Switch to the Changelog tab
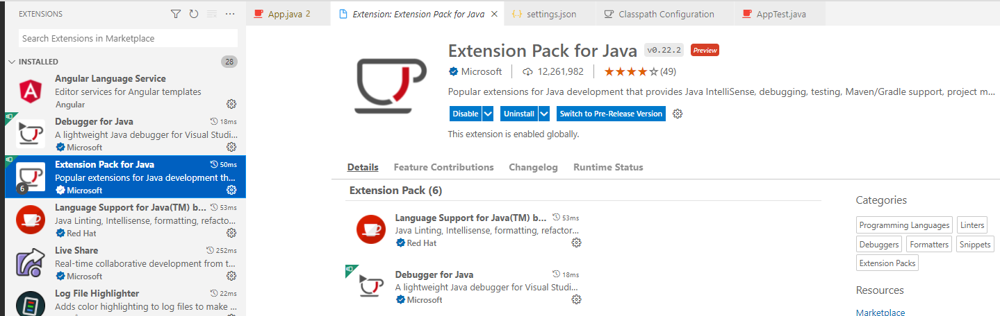 533,167
